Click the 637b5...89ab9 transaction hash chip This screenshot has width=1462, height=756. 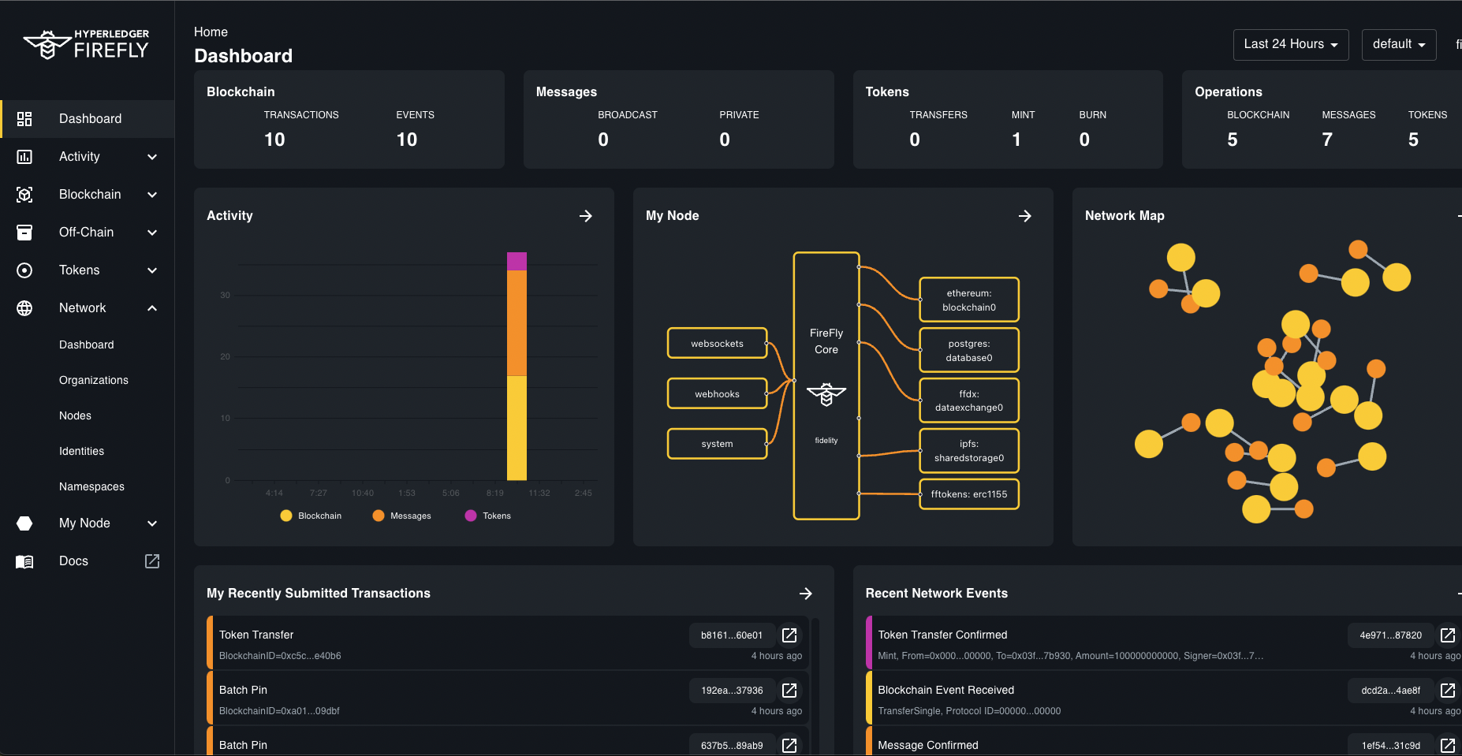click(732, 745)
